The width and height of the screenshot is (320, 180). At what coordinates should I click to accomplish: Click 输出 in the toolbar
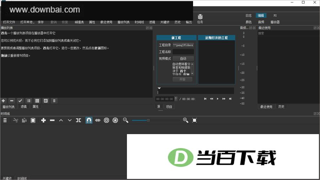[189, 22]
